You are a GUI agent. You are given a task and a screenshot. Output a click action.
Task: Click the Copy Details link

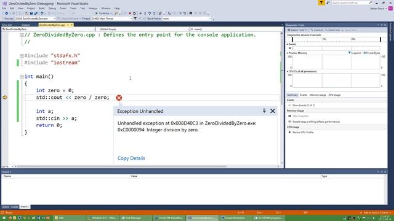point(131,158)
